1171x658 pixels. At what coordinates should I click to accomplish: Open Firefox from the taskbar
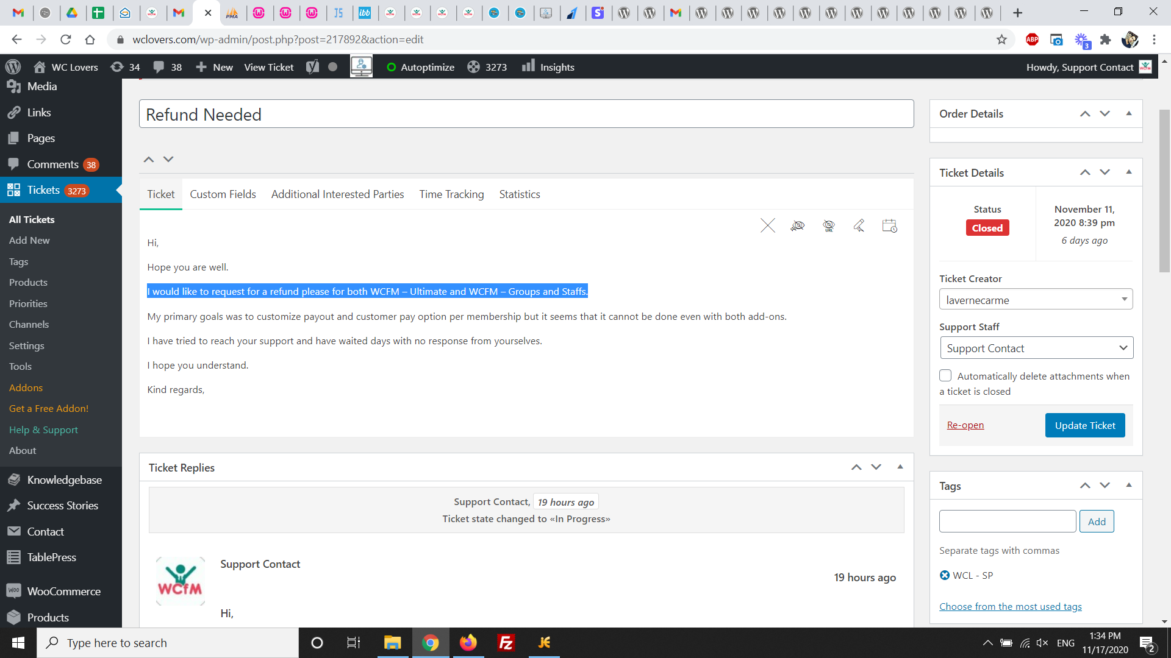click(x=468, y=643)
